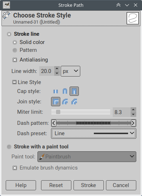
Task: Select the butt cap style icon
Action: tap(56, 91)
